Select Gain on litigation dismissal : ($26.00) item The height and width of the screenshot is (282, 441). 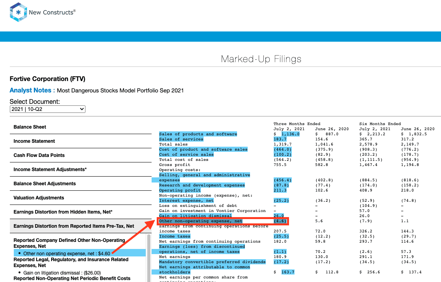click(62, 273)
